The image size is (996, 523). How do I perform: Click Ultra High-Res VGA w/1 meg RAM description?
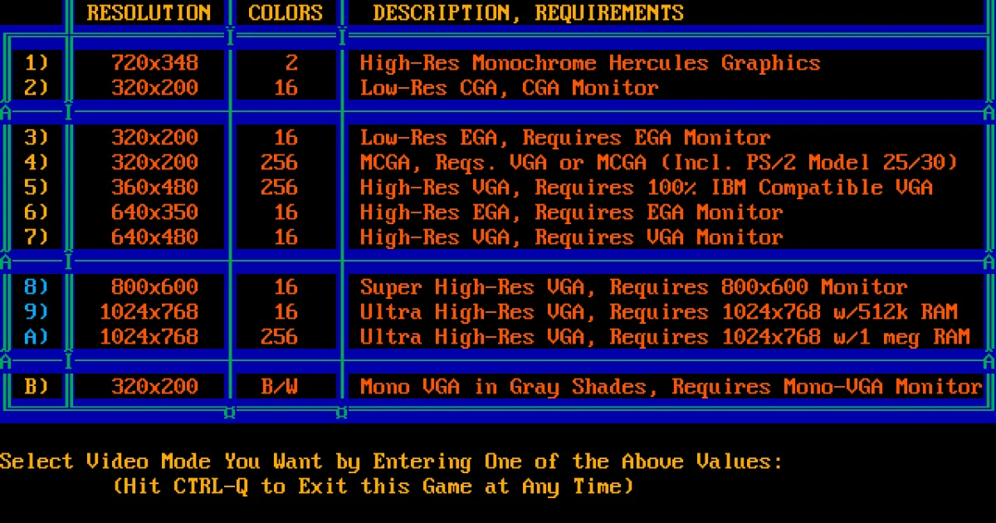665,337
